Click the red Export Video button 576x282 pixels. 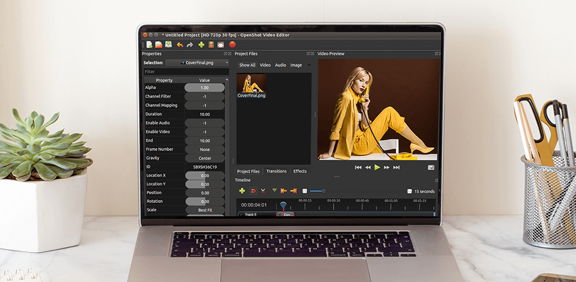[x=232, y=44]
